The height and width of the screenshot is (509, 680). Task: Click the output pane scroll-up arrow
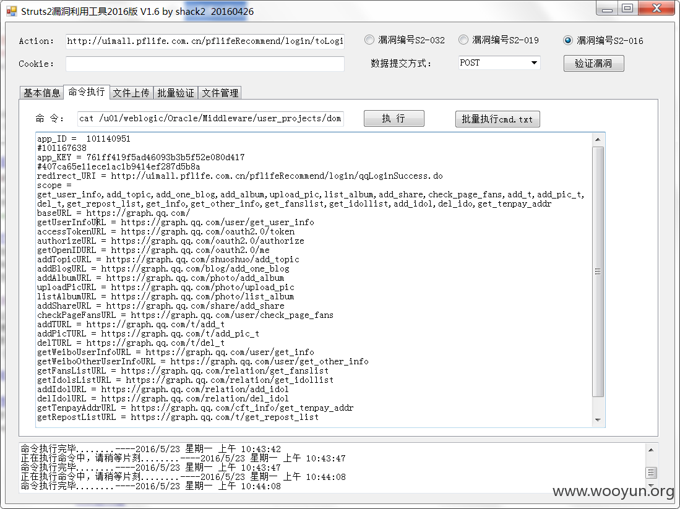[x=598, y=140]
